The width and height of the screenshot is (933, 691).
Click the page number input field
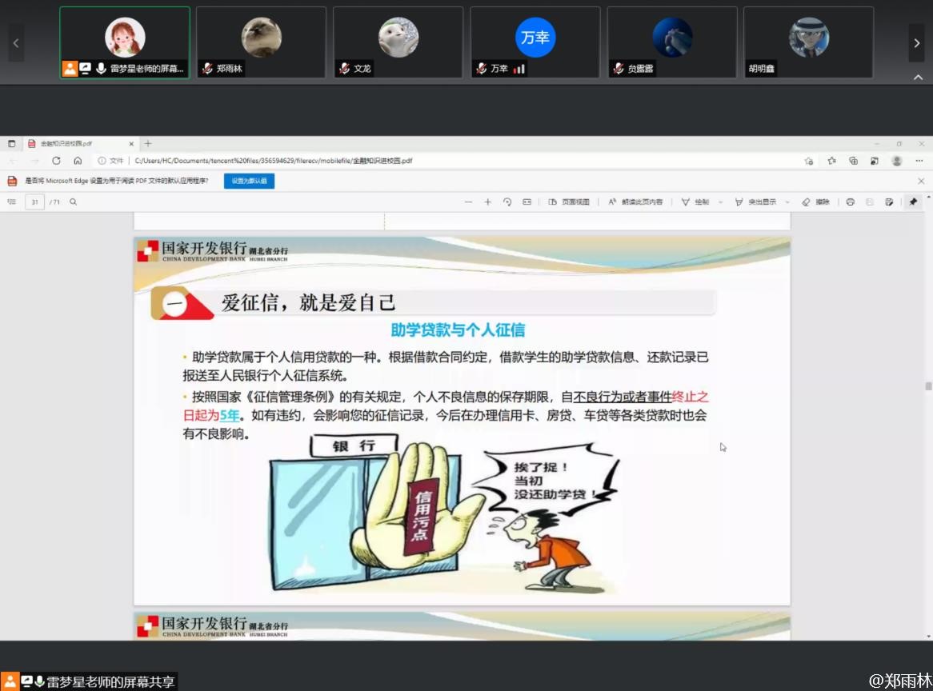tap(34, 202)
